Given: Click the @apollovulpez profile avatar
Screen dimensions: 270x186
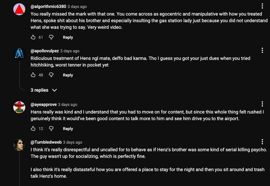Looking at the screenshot, I should [19, 54].
